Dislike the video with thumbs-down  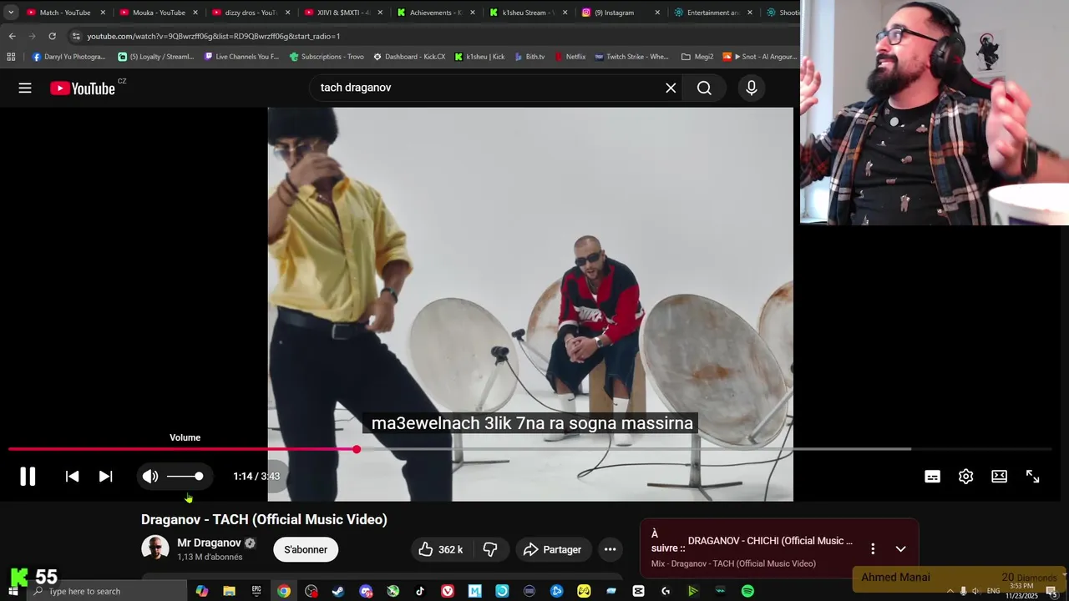point(491,549)
